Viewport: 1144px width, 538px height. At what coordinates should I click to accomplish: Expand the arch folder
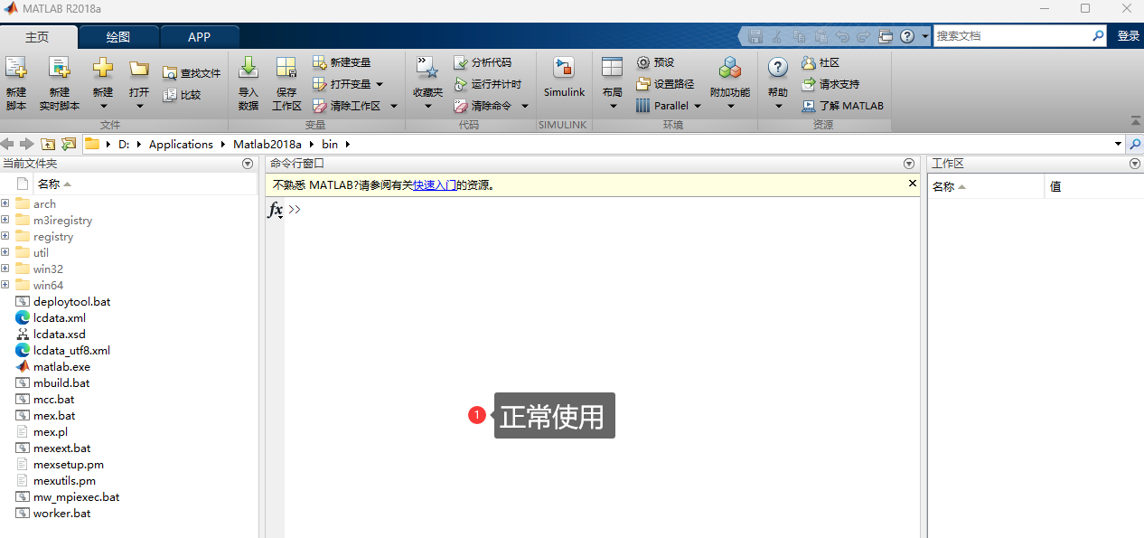click(5, 203)
